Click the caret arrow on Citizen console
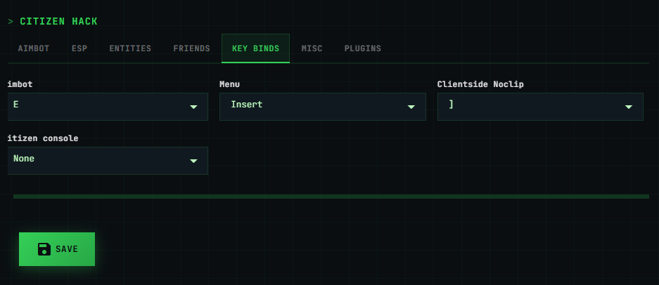 click(x=193, y=161)
